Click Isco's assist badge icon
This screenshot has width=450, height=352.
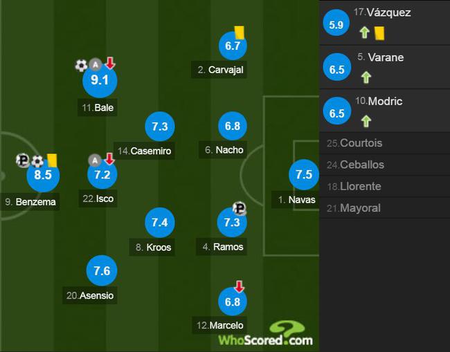pyautogui.click(x=95, y=160)
